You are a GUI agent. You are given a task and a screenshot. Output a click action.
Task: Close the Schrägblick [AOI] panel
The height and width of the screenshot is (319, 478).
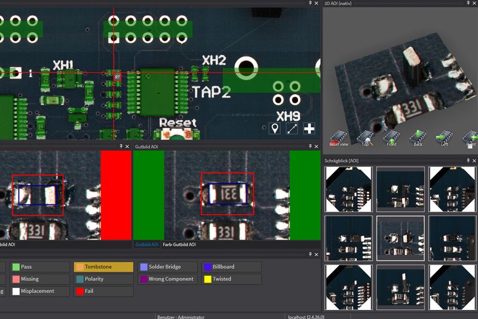[474, 160]
